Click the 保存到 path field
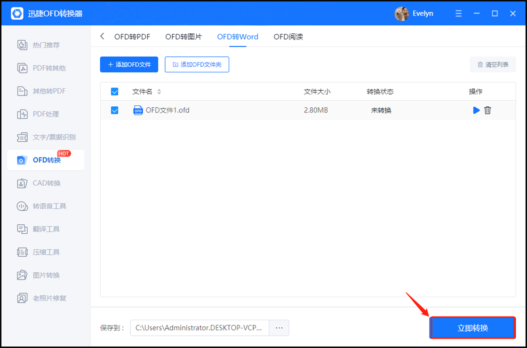Screen dimensions: 527x348 (200, 328)
